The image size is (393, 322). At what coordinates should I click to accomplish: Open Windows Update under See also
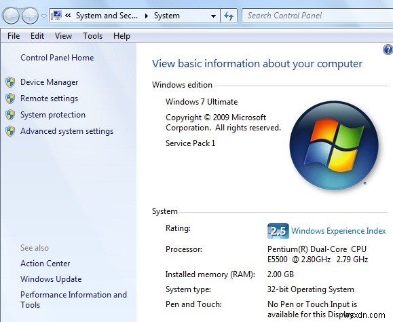click(x=51, y=279)
